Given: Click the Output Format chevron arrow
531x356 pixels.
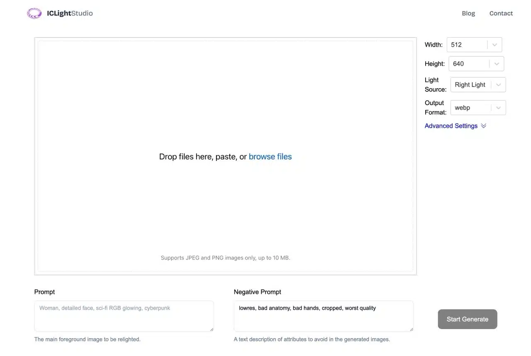Looking at the screenshot, I should point(498,108).
